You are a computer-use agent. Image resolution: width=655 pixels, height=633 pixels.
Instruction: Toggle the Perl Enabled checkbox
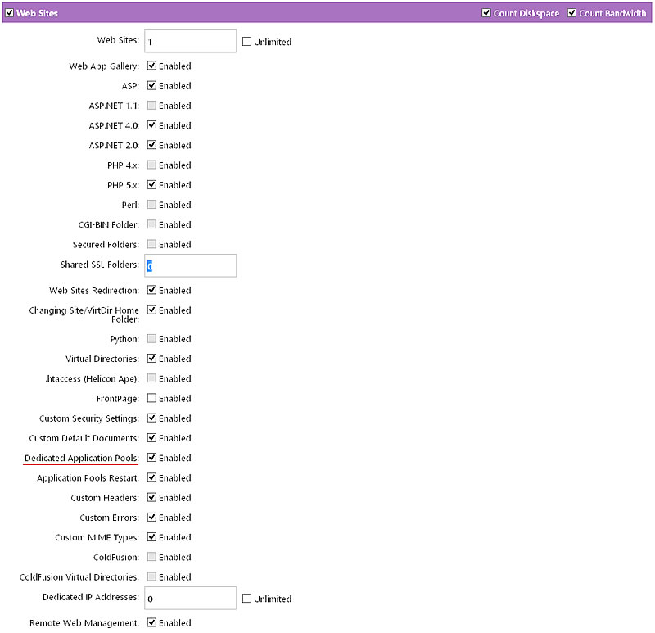[151, 205]
